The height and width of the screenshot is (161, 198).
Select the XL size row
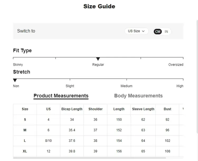[x=25, y=151]
